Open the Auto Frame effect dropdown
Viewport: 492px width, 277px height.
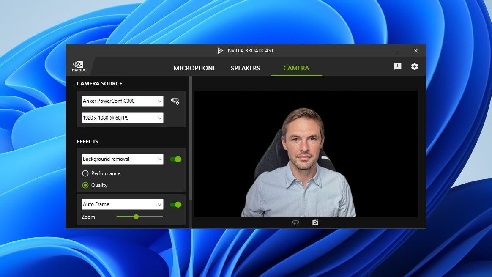(x=122, y=204)
